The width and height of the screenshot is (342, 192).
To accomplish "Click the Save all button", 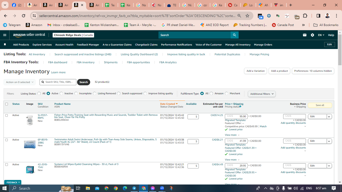I will coord(320,105).
